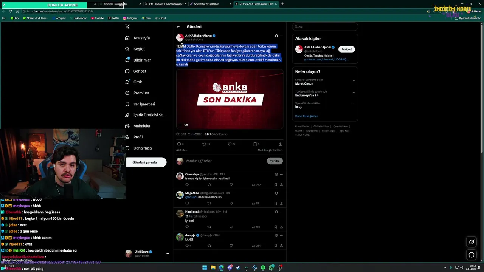Like MegaNice's reply

[231, 203]
